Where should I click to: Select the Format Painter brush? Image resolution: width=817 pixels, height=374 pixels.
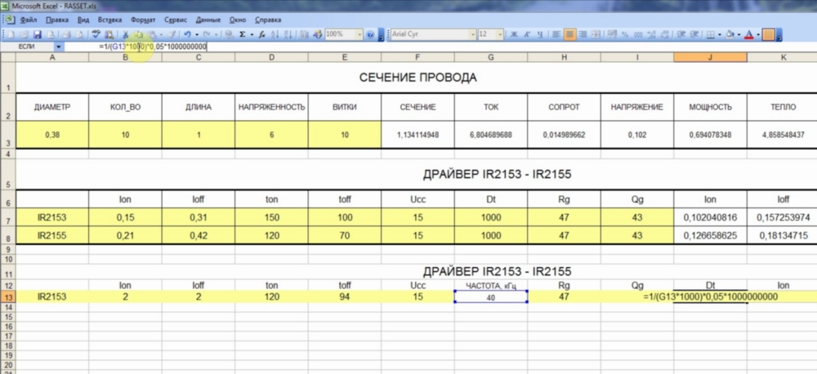(171, 34)
